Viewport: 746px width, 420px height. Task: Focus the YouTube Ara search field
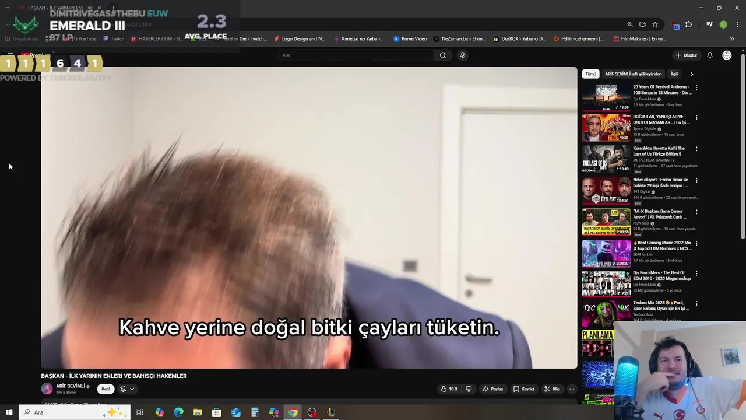pos(356,55)
